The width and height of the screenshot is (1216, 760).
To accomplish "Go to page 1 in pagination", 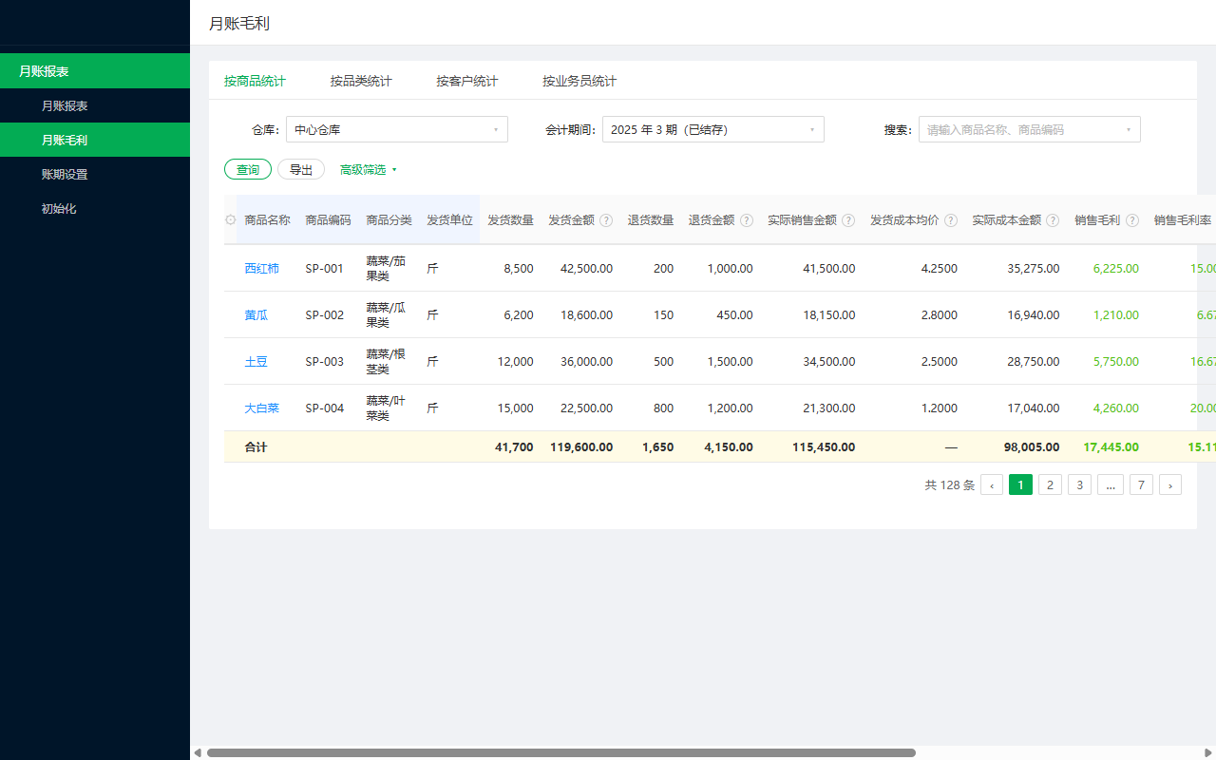I will click(x=1020, y=484).
